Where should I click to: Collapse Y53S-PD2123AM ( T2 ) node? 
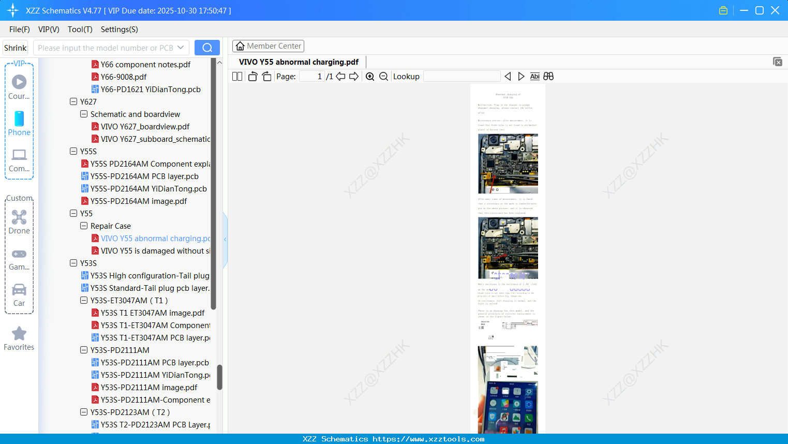(x=84, y=412)
